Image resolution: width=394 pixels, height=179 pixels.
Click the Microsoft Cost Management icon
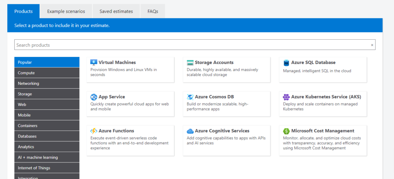pos(286,131)
